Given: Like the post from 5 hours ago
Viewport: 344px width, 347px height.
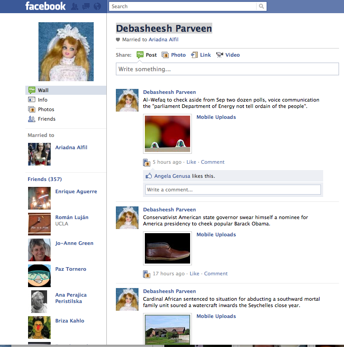Looking at the screenshot, I should [x=191, y=162].
